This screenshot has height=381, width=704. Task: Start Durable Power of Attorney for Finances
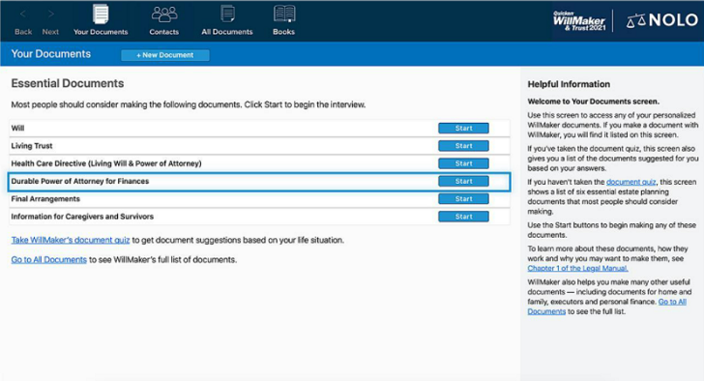click(463, 181)
